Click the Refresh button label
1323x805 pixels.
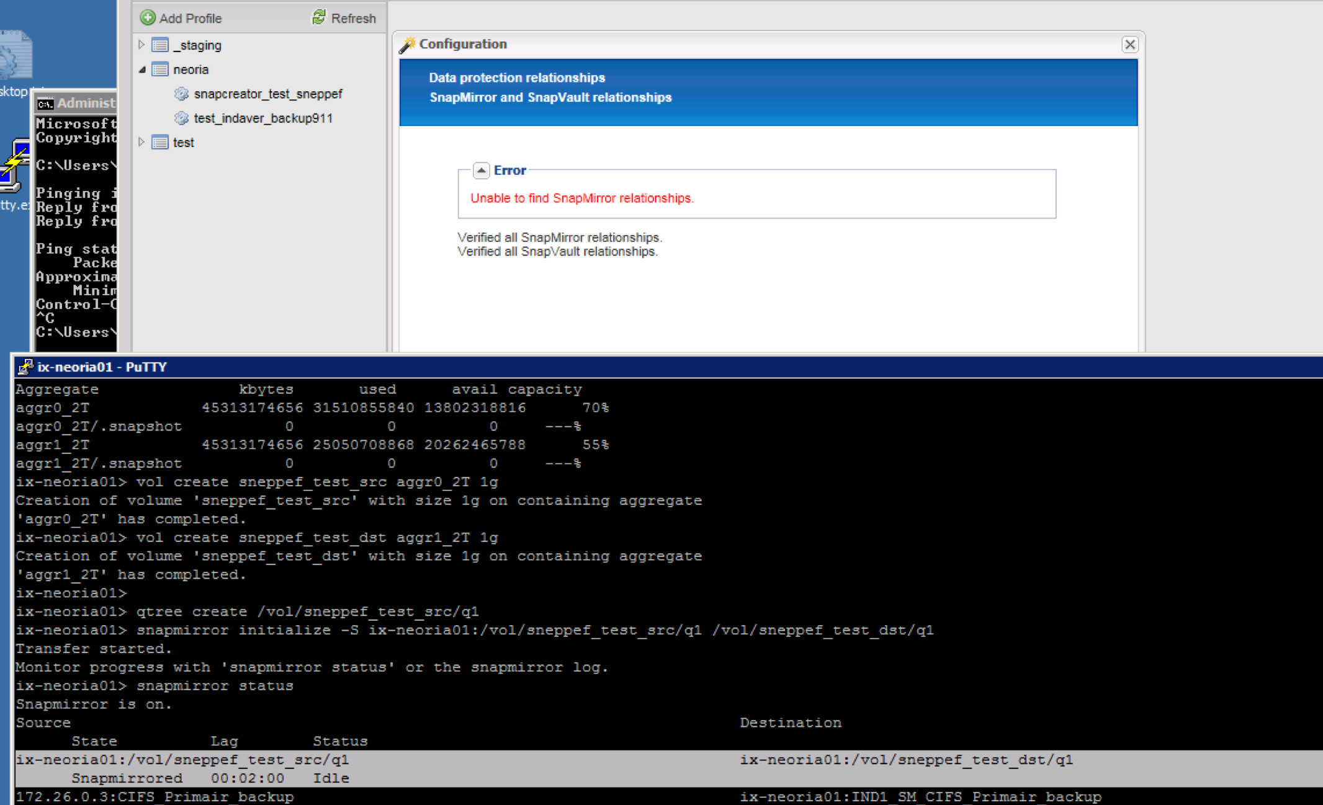pyautogui.click(x=353, y=18)
